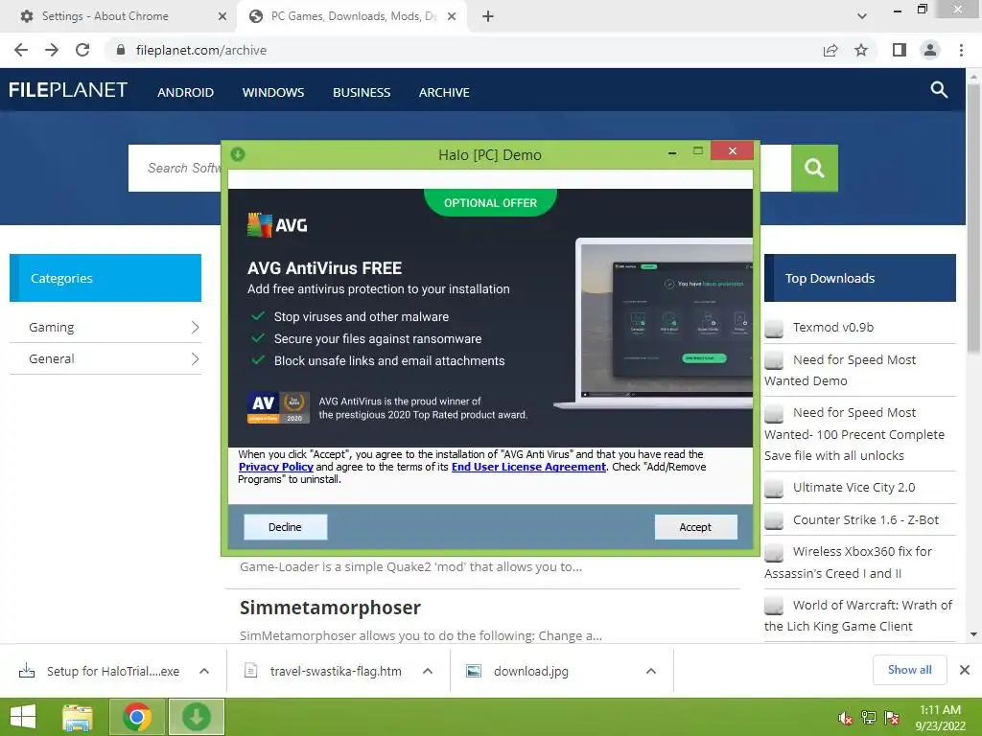This screenshot has height=736, width=982.
Task: Open Need for Speed Most Wanted Demo
Action: (x=839, y=370)
